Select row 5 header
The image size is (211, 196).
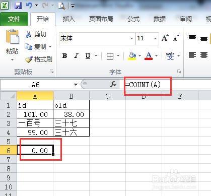(9, 142)
